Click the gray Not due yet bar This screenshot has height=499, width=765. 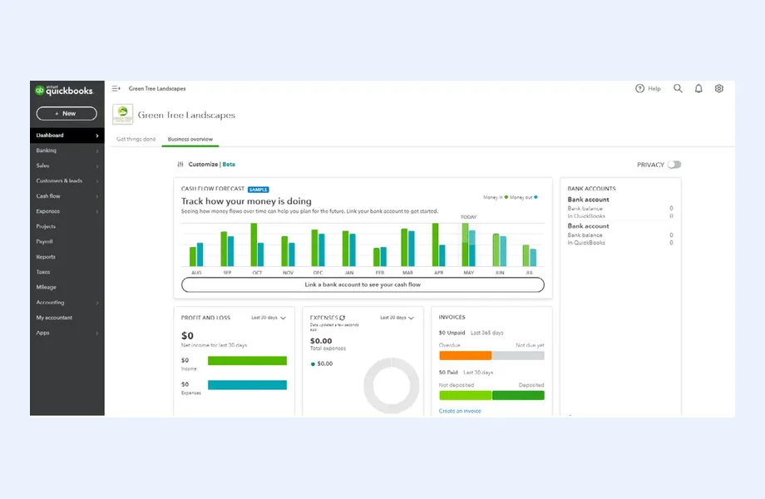coord(518,356)
